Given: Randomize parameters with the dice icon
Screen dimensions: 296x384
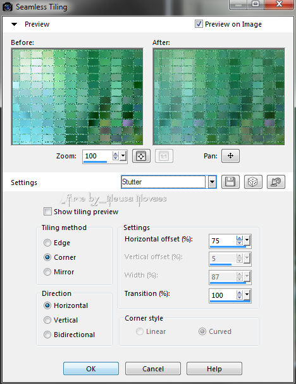Looking at the screenshot, I should point(253,182).
